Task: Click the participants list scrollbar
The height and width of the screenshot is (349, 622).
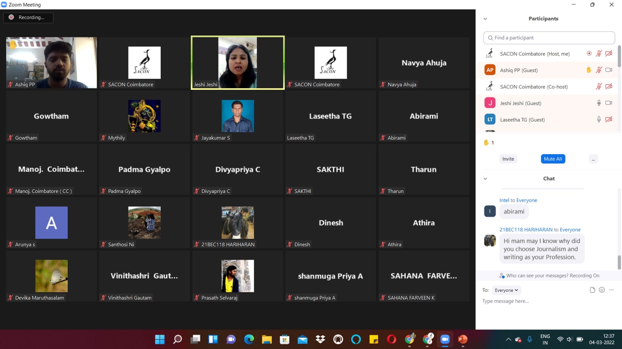Action: click(619, 56)
